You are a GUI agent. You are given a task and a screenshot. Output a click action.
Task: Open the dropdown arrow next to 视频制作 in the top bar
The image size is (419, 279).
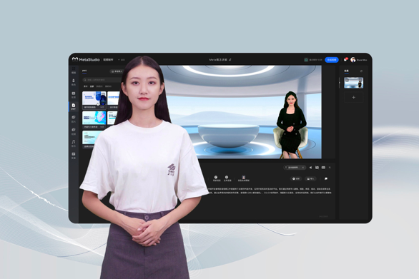point(119,60)
